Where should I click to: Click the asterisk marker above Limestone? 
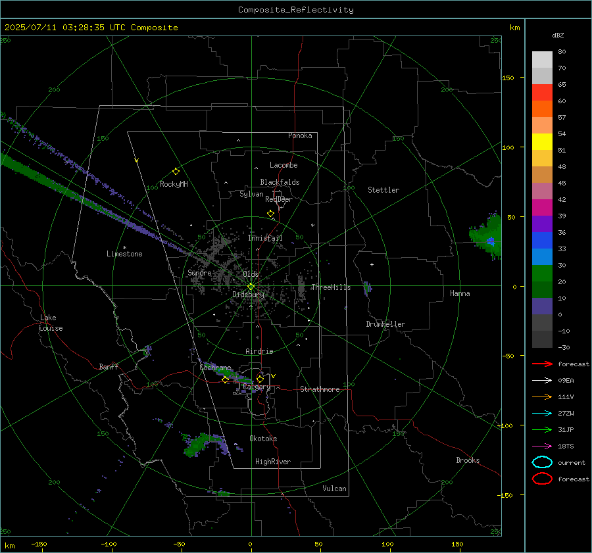124,248
